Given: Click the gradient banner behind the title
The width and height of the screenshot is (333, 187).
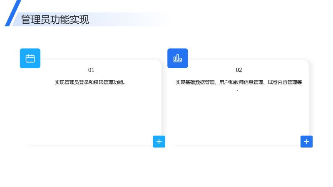Looking at the screenshot, I should click(127, 19).
